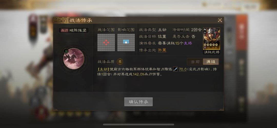Image resolution: width=277 pixels, height=128 pixels.
Task: Close the 战法传承 dialog
Action: tap(220, 20)
